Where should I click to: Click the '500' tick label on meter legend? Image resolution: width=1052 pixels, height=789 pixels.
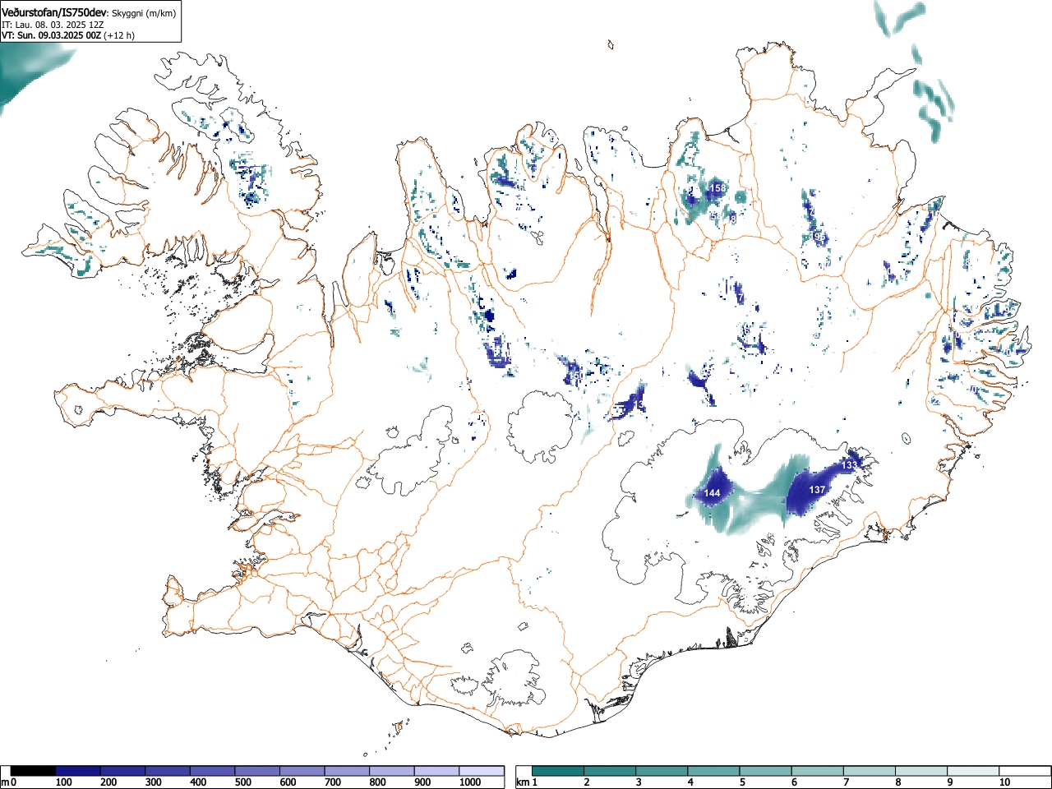click(x=242, y=782)
